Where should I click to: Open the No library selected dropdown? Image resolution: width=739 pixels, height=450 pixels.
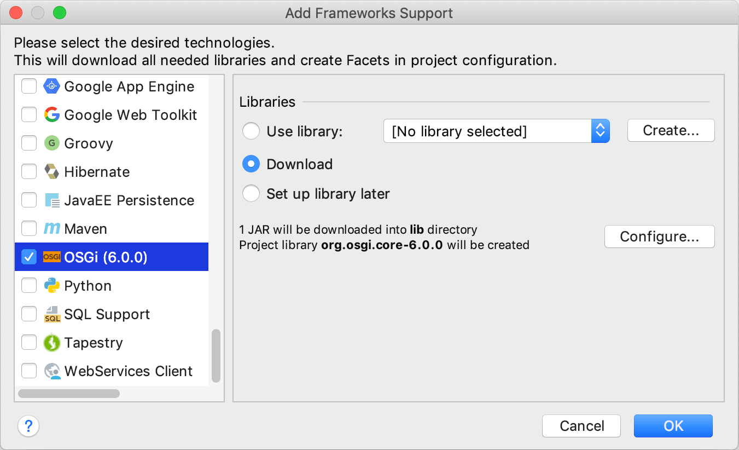(x=496, y=131)
